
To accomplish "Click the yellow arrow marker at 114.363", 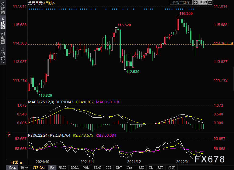I will (232, 43).
